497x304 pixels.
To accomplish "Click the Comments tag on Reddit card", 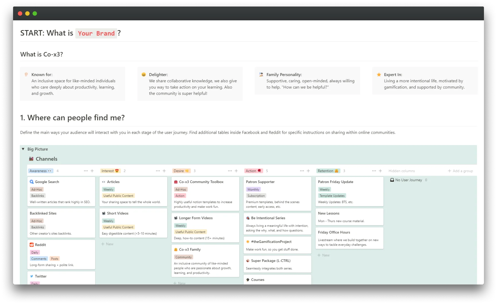I will (x=39, y=259).
